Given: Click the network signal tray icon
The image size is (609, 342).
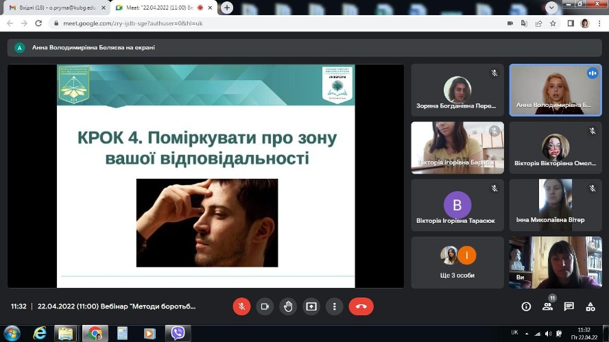Looking at the screenshot, I should point(538,334).
